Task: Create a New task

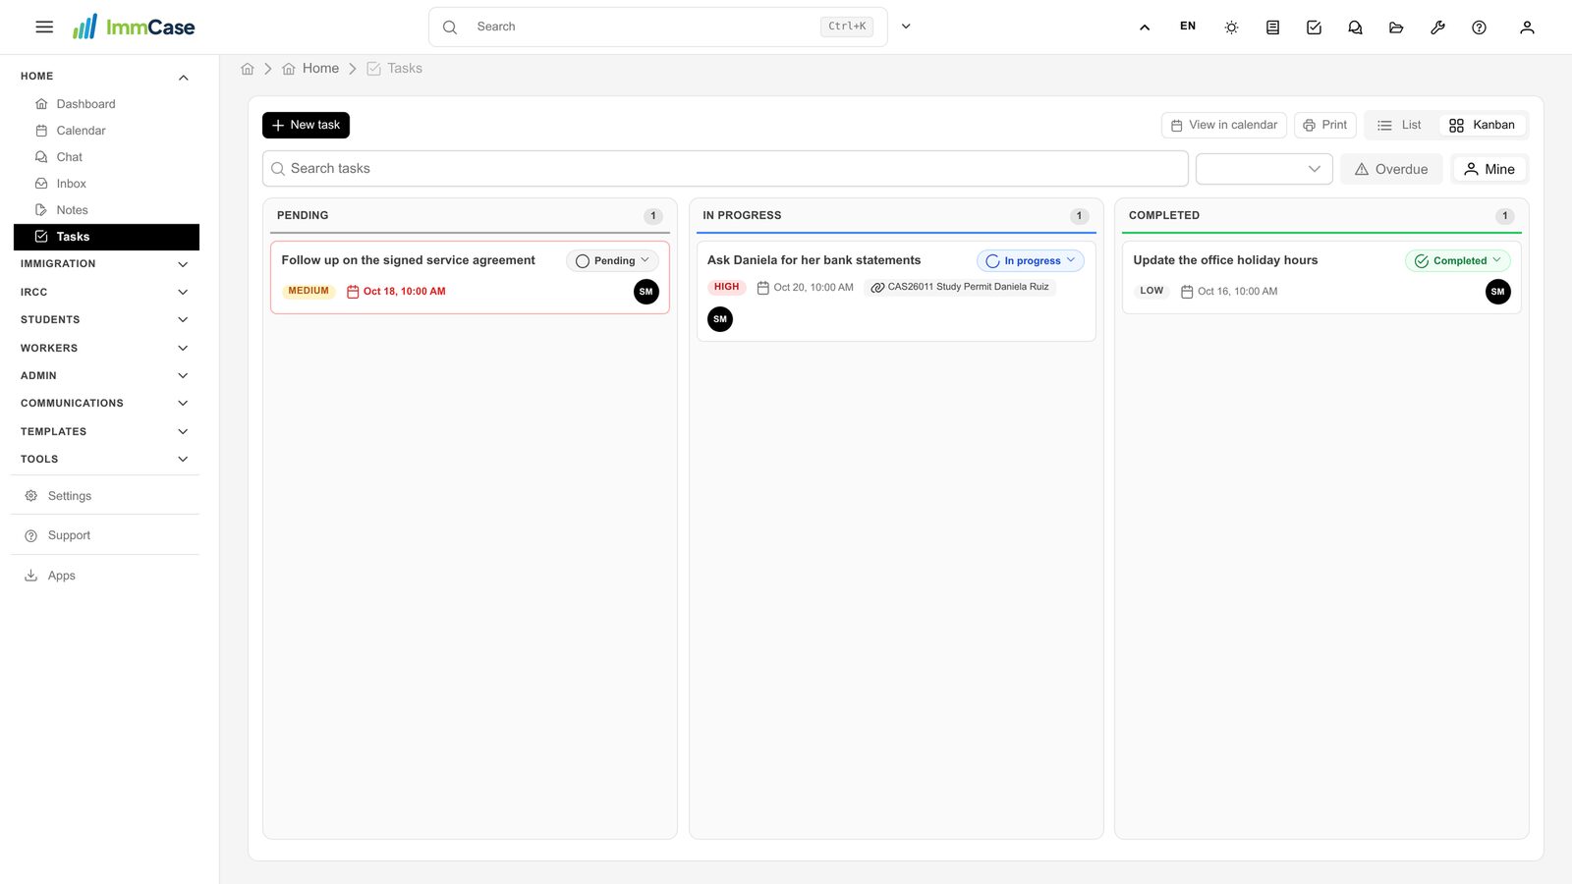Action: [x=306, y=125]
